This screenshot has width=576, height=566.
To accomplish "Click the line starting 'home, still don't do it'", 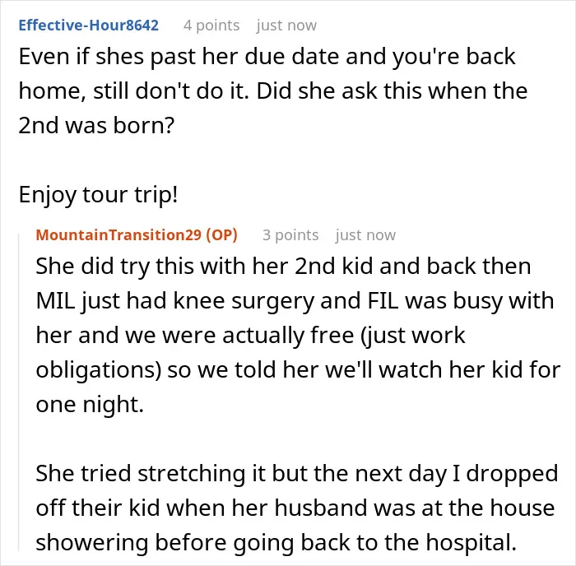I will [x=273, y=91].
